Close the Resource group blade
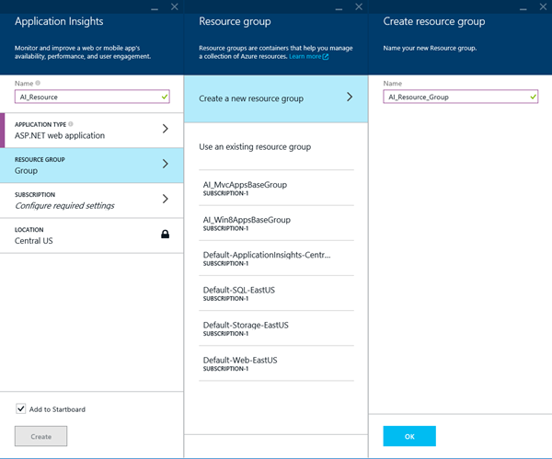 tap(359, 6)
